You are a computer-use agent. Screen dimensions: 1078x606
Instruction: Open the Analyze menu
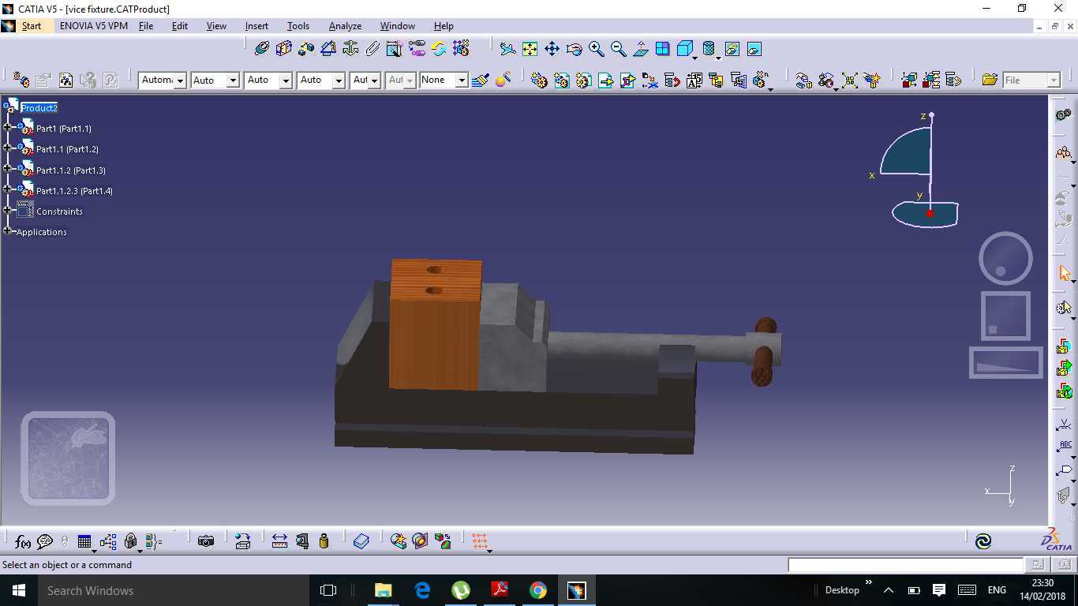(x=345, y=26)
